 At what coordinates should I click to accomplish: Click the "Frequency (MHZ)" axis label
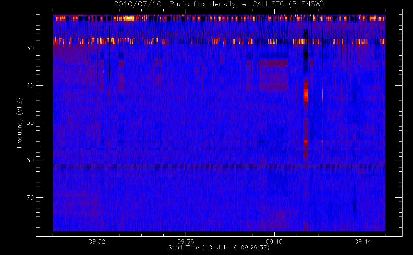19,123
